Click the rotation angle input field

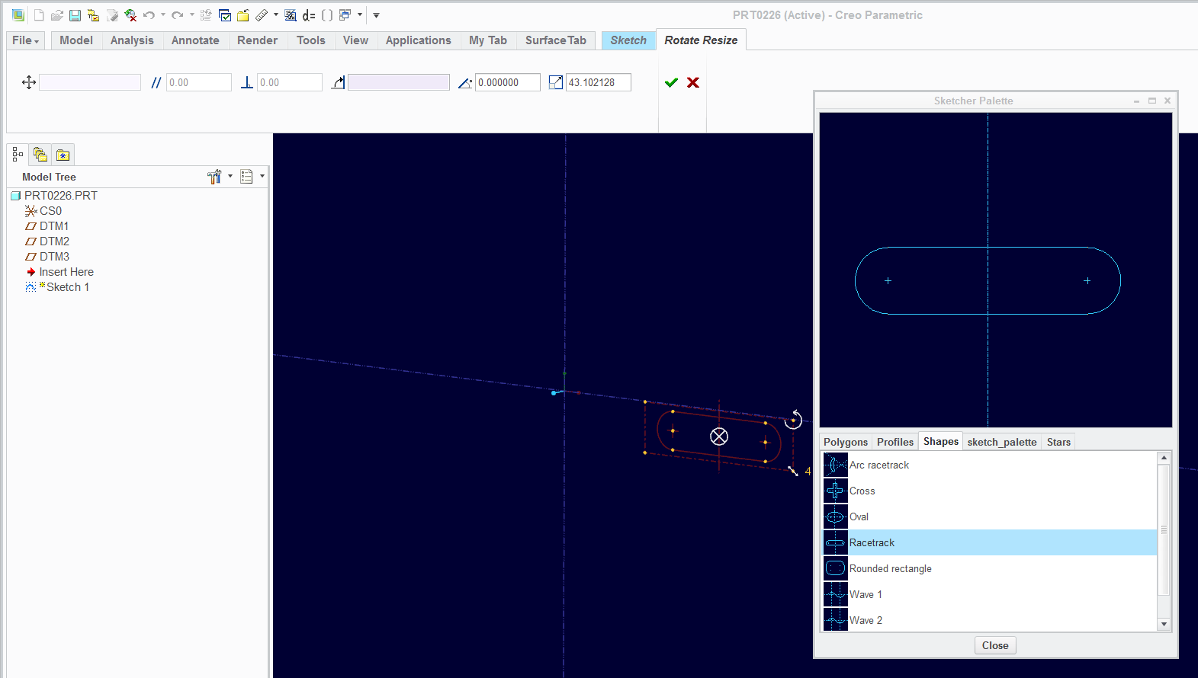(508, 82)
